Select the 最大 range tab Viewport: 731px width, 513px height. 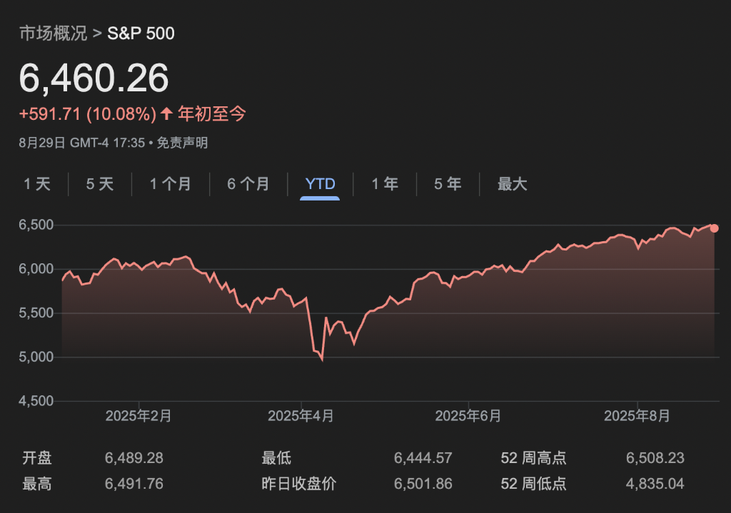pyautogui.click(x=512, y=183)
